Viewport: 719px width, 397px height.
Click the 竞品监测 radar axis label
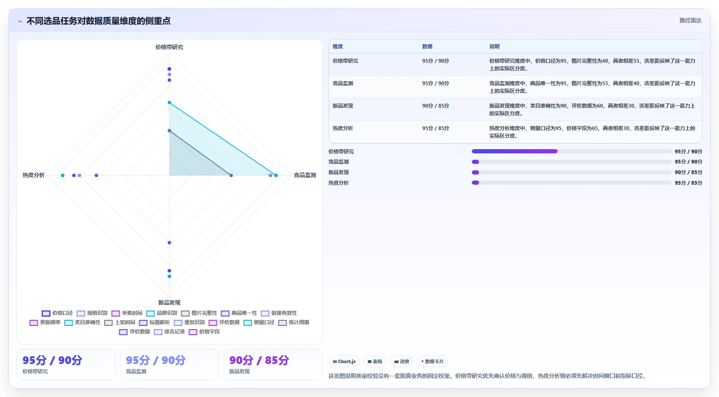305,175
